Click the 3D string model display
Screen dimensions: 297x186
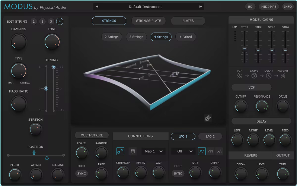tap(147, 82)
